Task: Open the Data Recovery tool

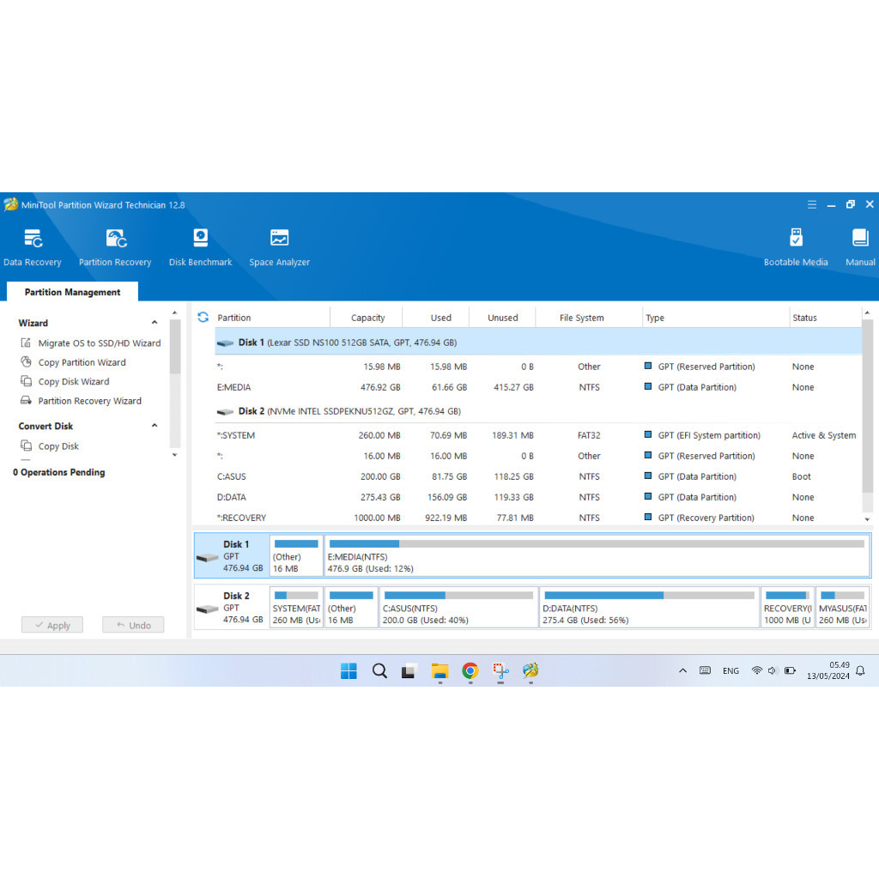Action: click(x=33, y=247)
